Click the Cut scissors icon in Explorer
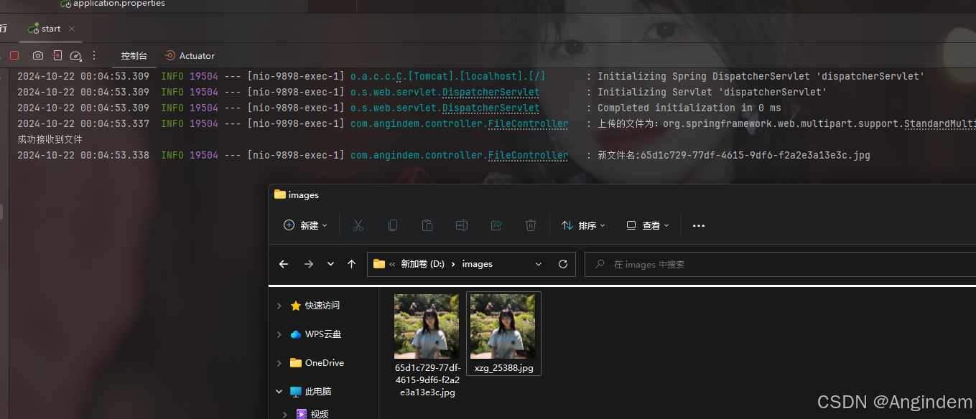Viewport: 976px width, 419px height. pyautogui.click(x=358, y=225)
